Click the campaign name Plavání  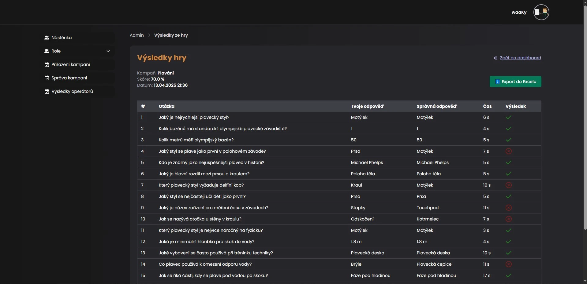(x=166, y=73)
